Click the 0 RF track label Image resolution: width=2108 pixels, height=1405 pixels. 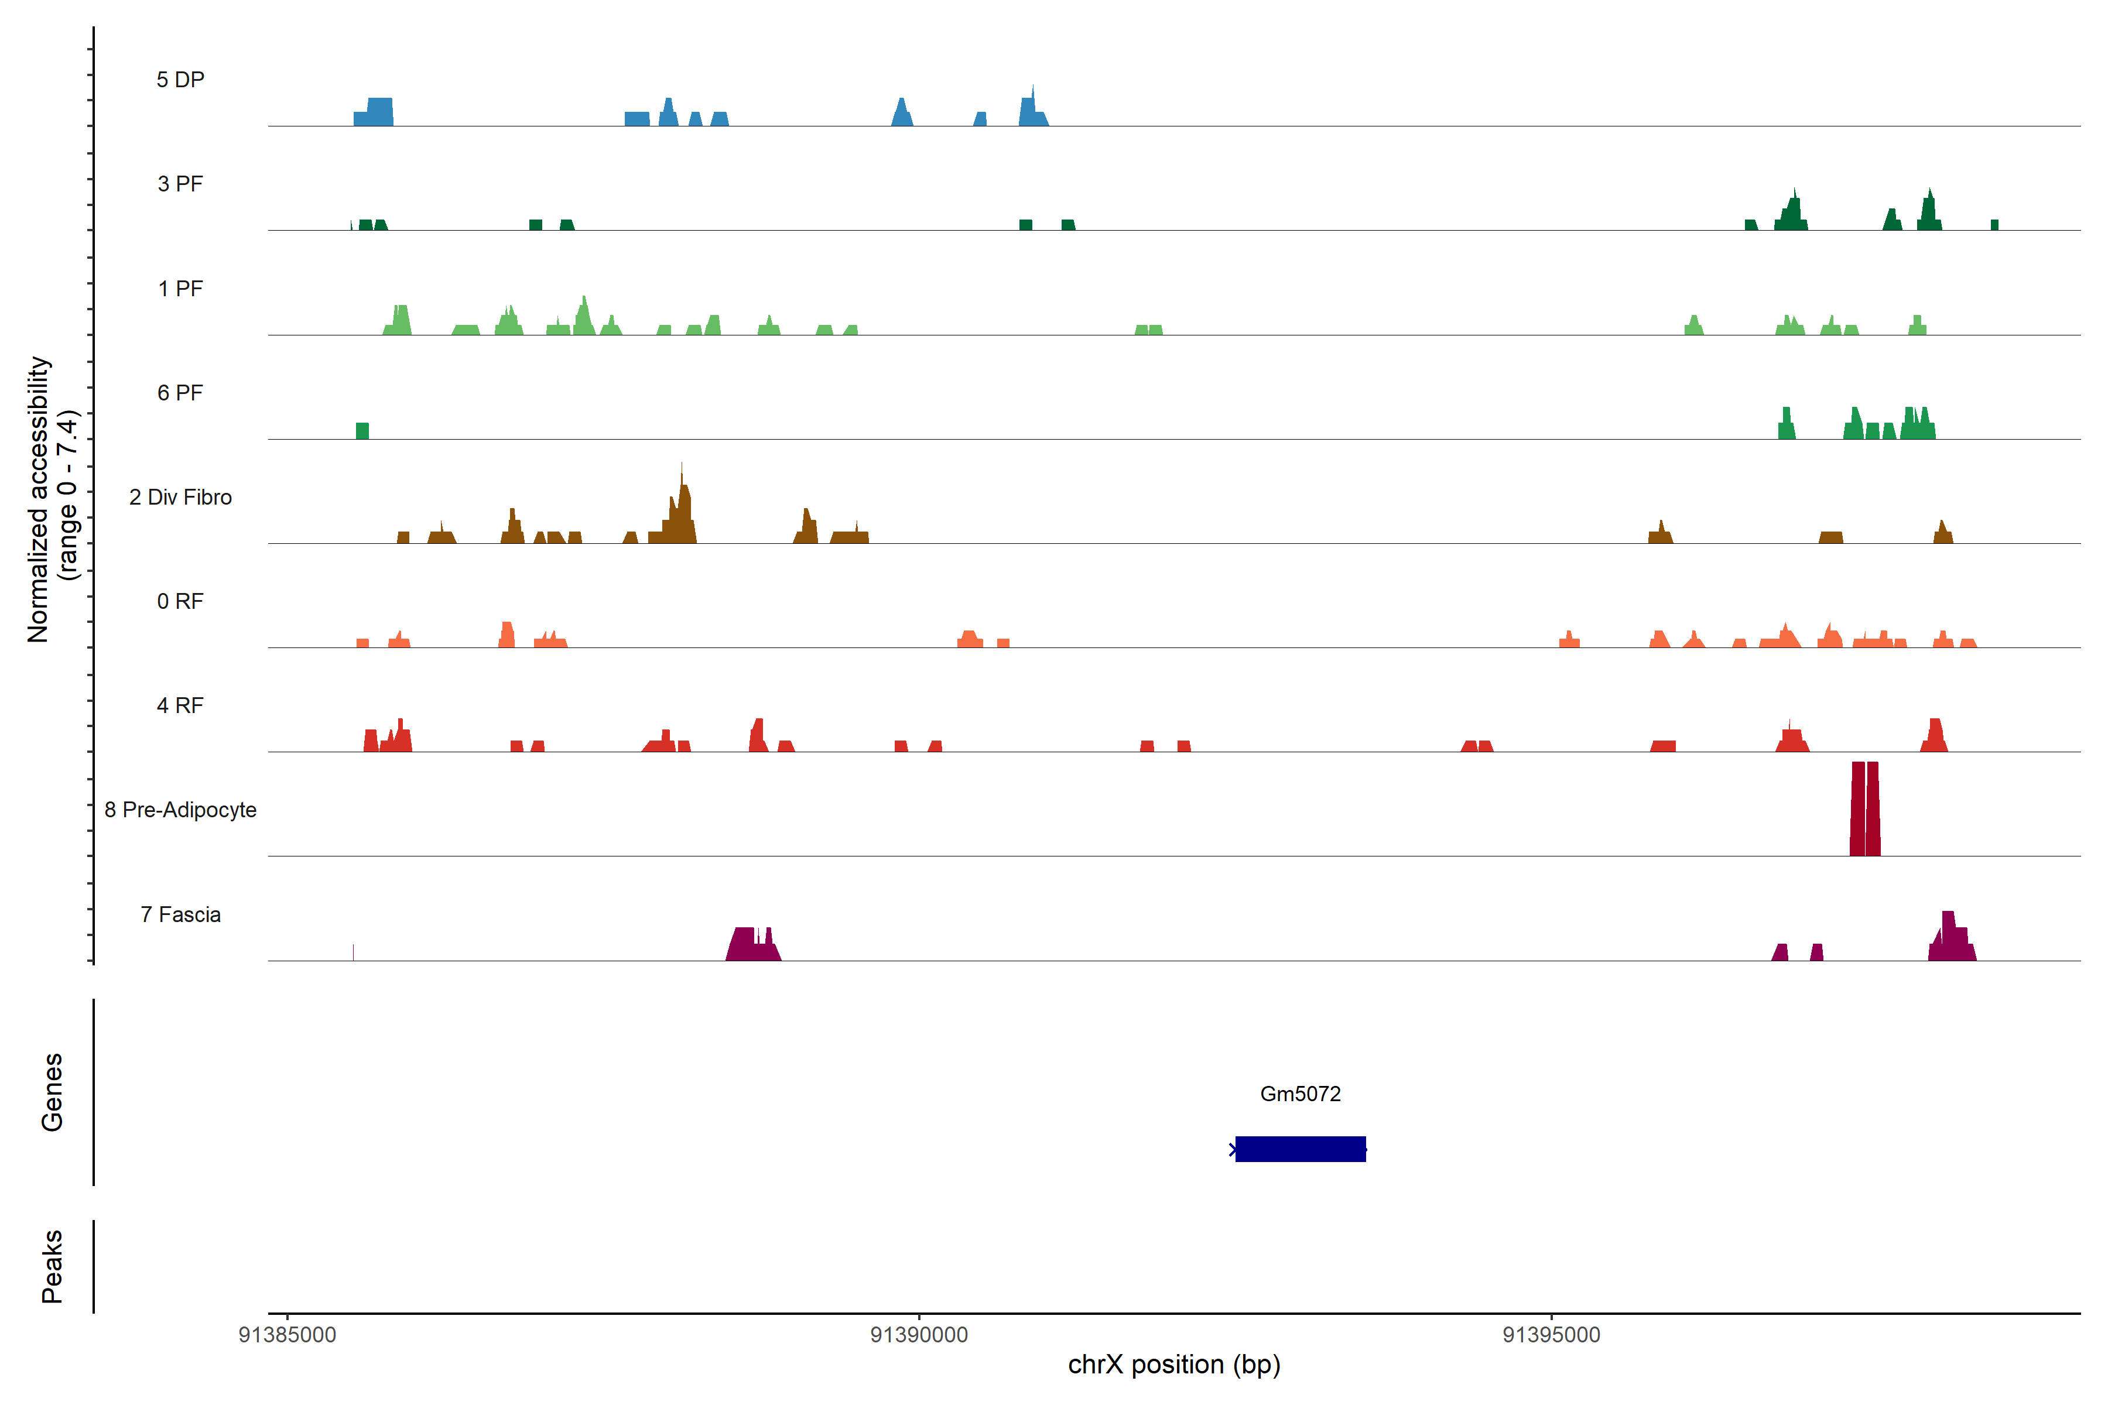pyautogui.click(x=180, y=601)
